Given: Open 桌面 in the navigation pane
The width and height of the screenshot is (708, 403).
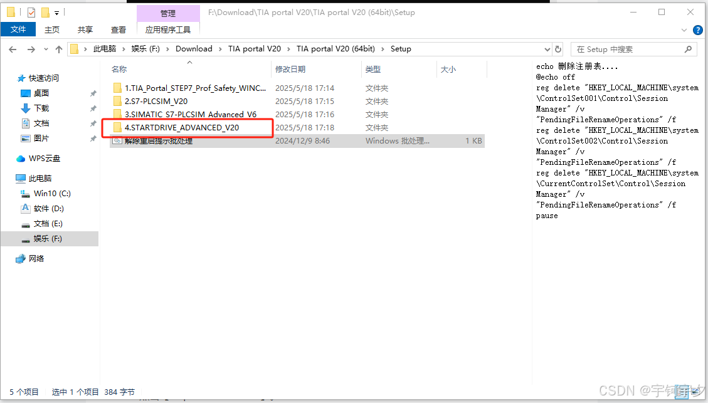Looking at the screenshot, I should pyautogui.click(x=41, y=93).
